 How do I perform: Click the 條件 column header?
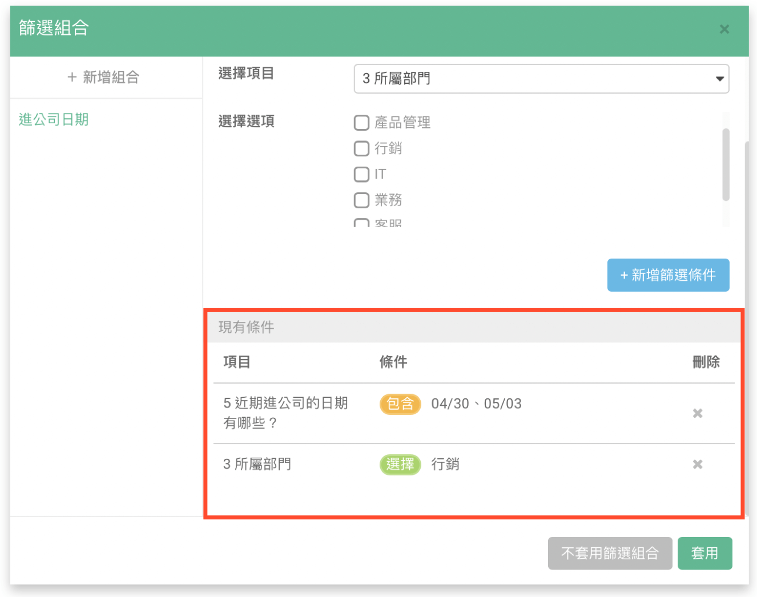point(393,362)
